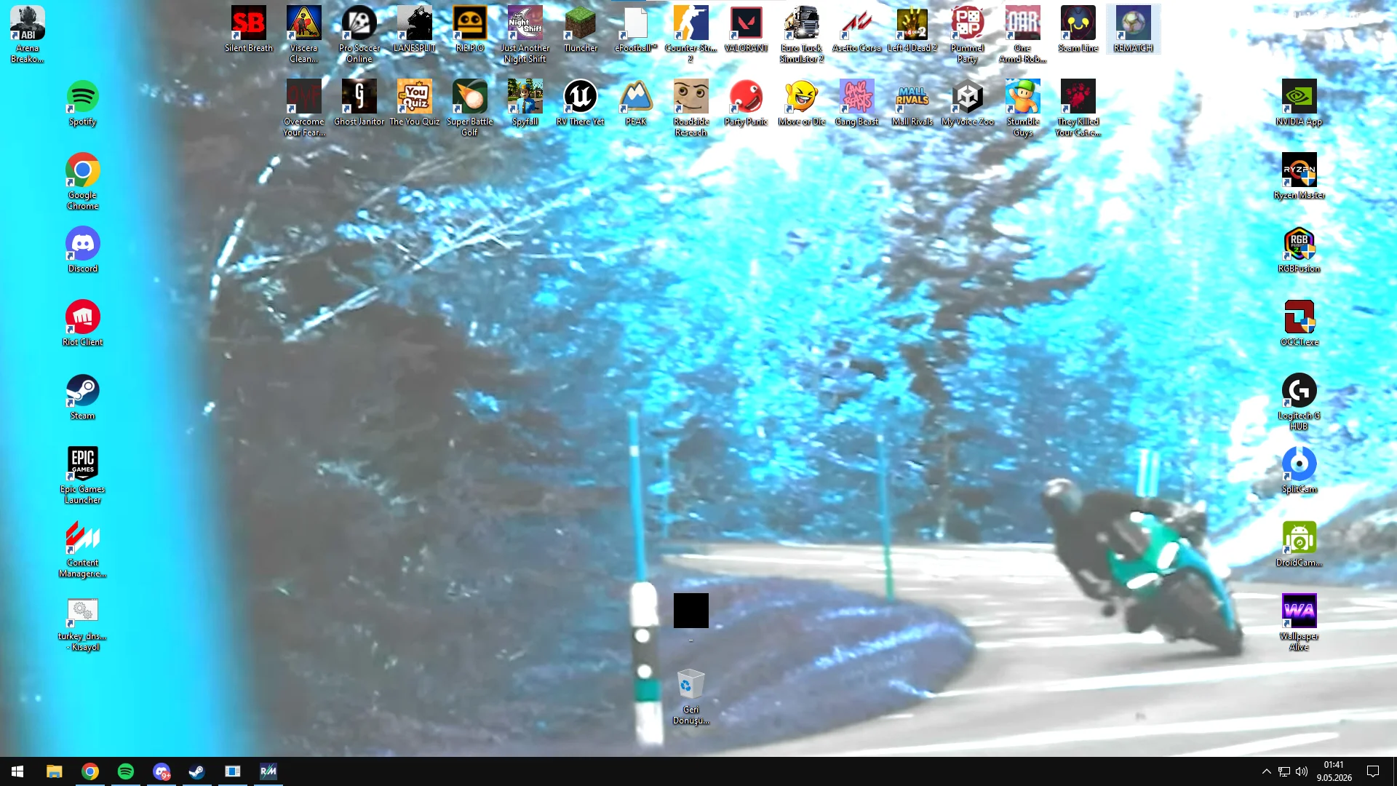Show hidden system tray icons
Screen dimensions: 1397x786
click(x=1267, y=771)
